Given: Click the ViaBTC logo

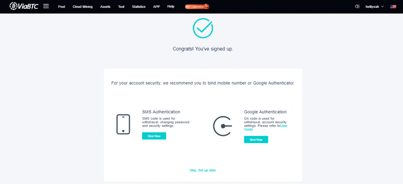Looking at the screenshot, I should pyautogui.click(x=24, y=6).
